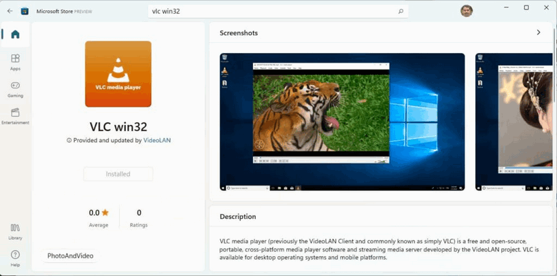
Task: Open the tiger screenshot thumbnail
Action: [x=342, y=122]
